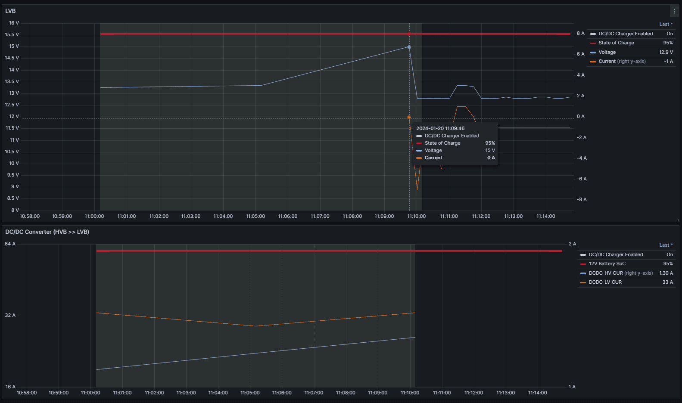Sort DC/DC Converter legend by Last column
The image size is (682, 403).
666,245
